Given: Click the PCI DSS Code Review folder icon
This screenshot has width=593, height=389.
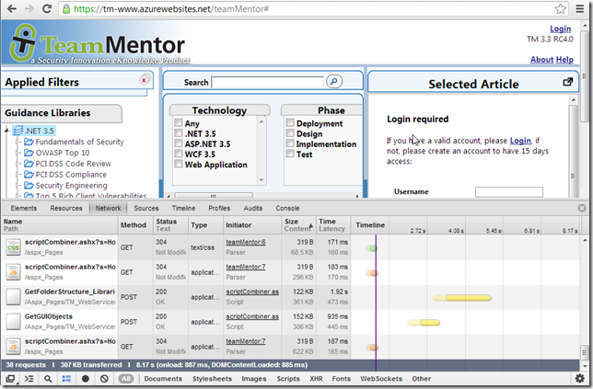Looking at the screenshot, I should [x=29, y=164].
